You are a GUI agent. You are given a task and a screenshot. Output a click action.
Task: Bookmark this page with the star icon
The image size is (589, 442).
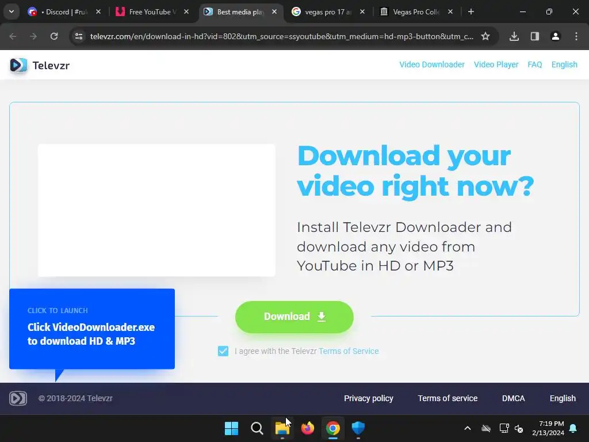click(x=485, y=36)
